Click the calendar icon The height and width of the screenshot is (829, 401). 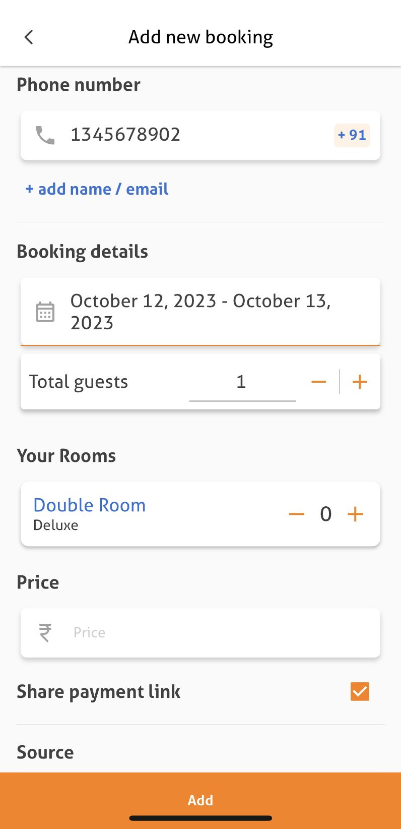(x=45, y=312)
